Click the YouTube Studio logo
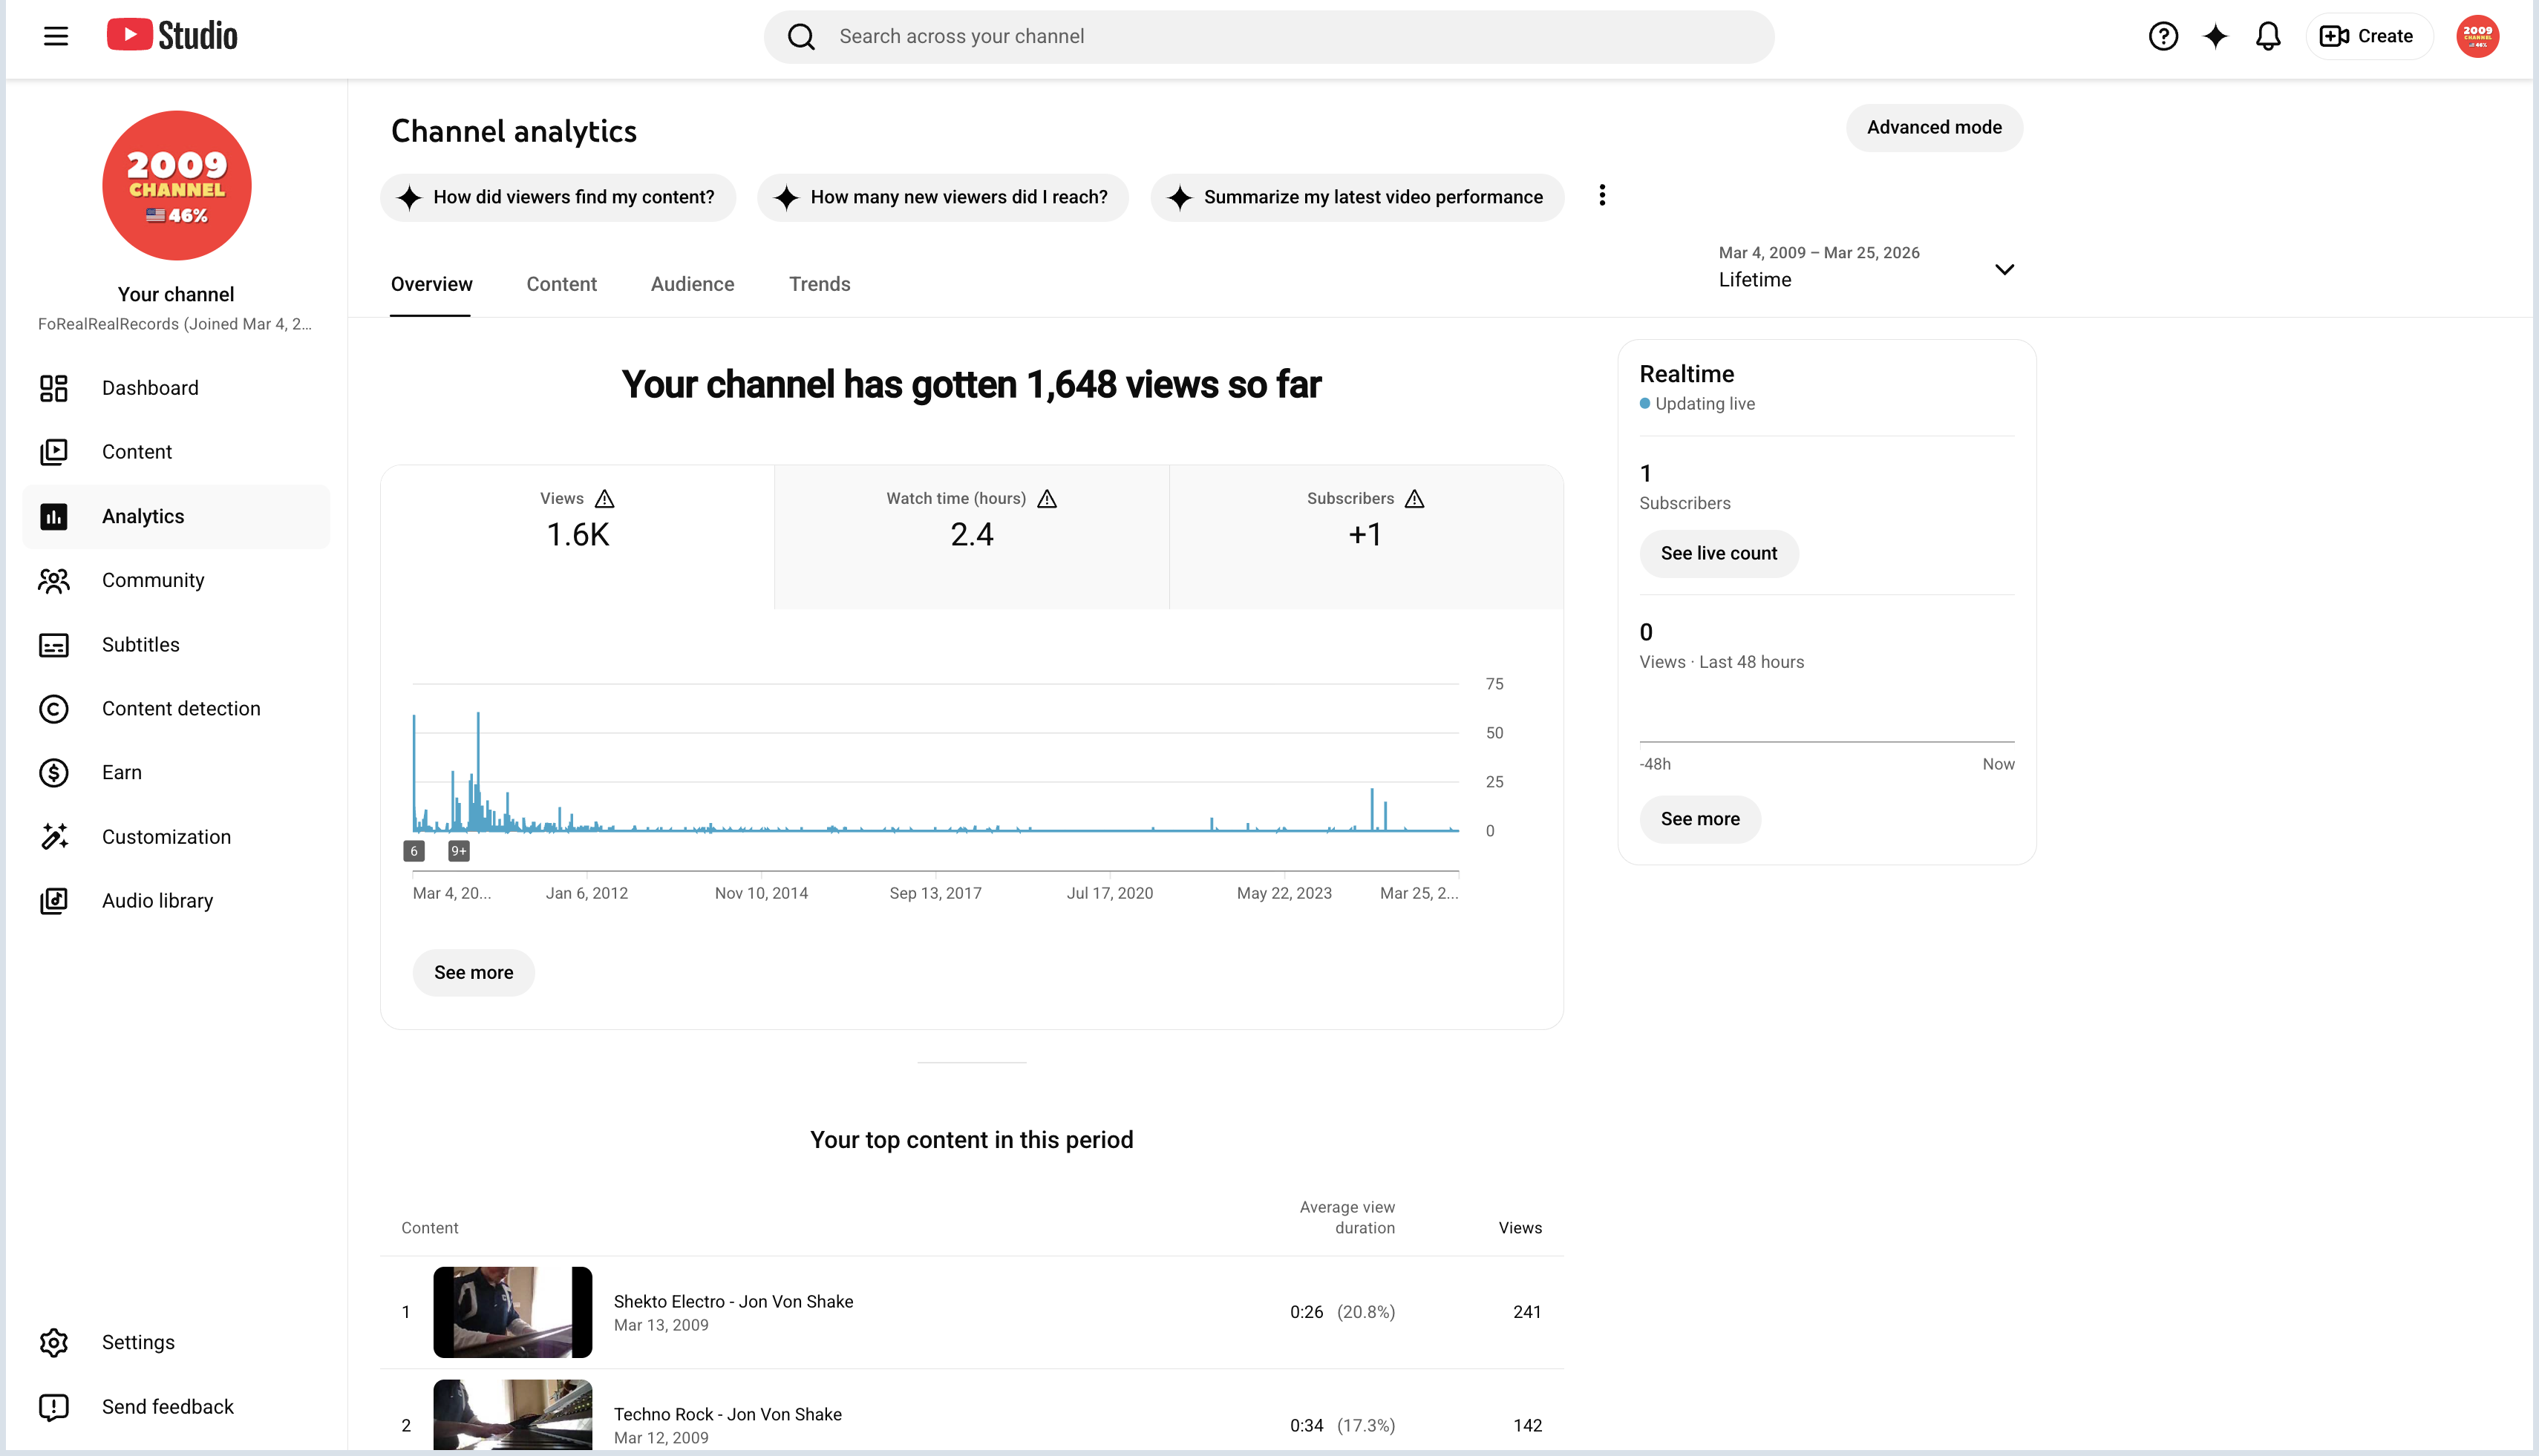Viewport: 2539px width, 1456px height. coord(172,36)
